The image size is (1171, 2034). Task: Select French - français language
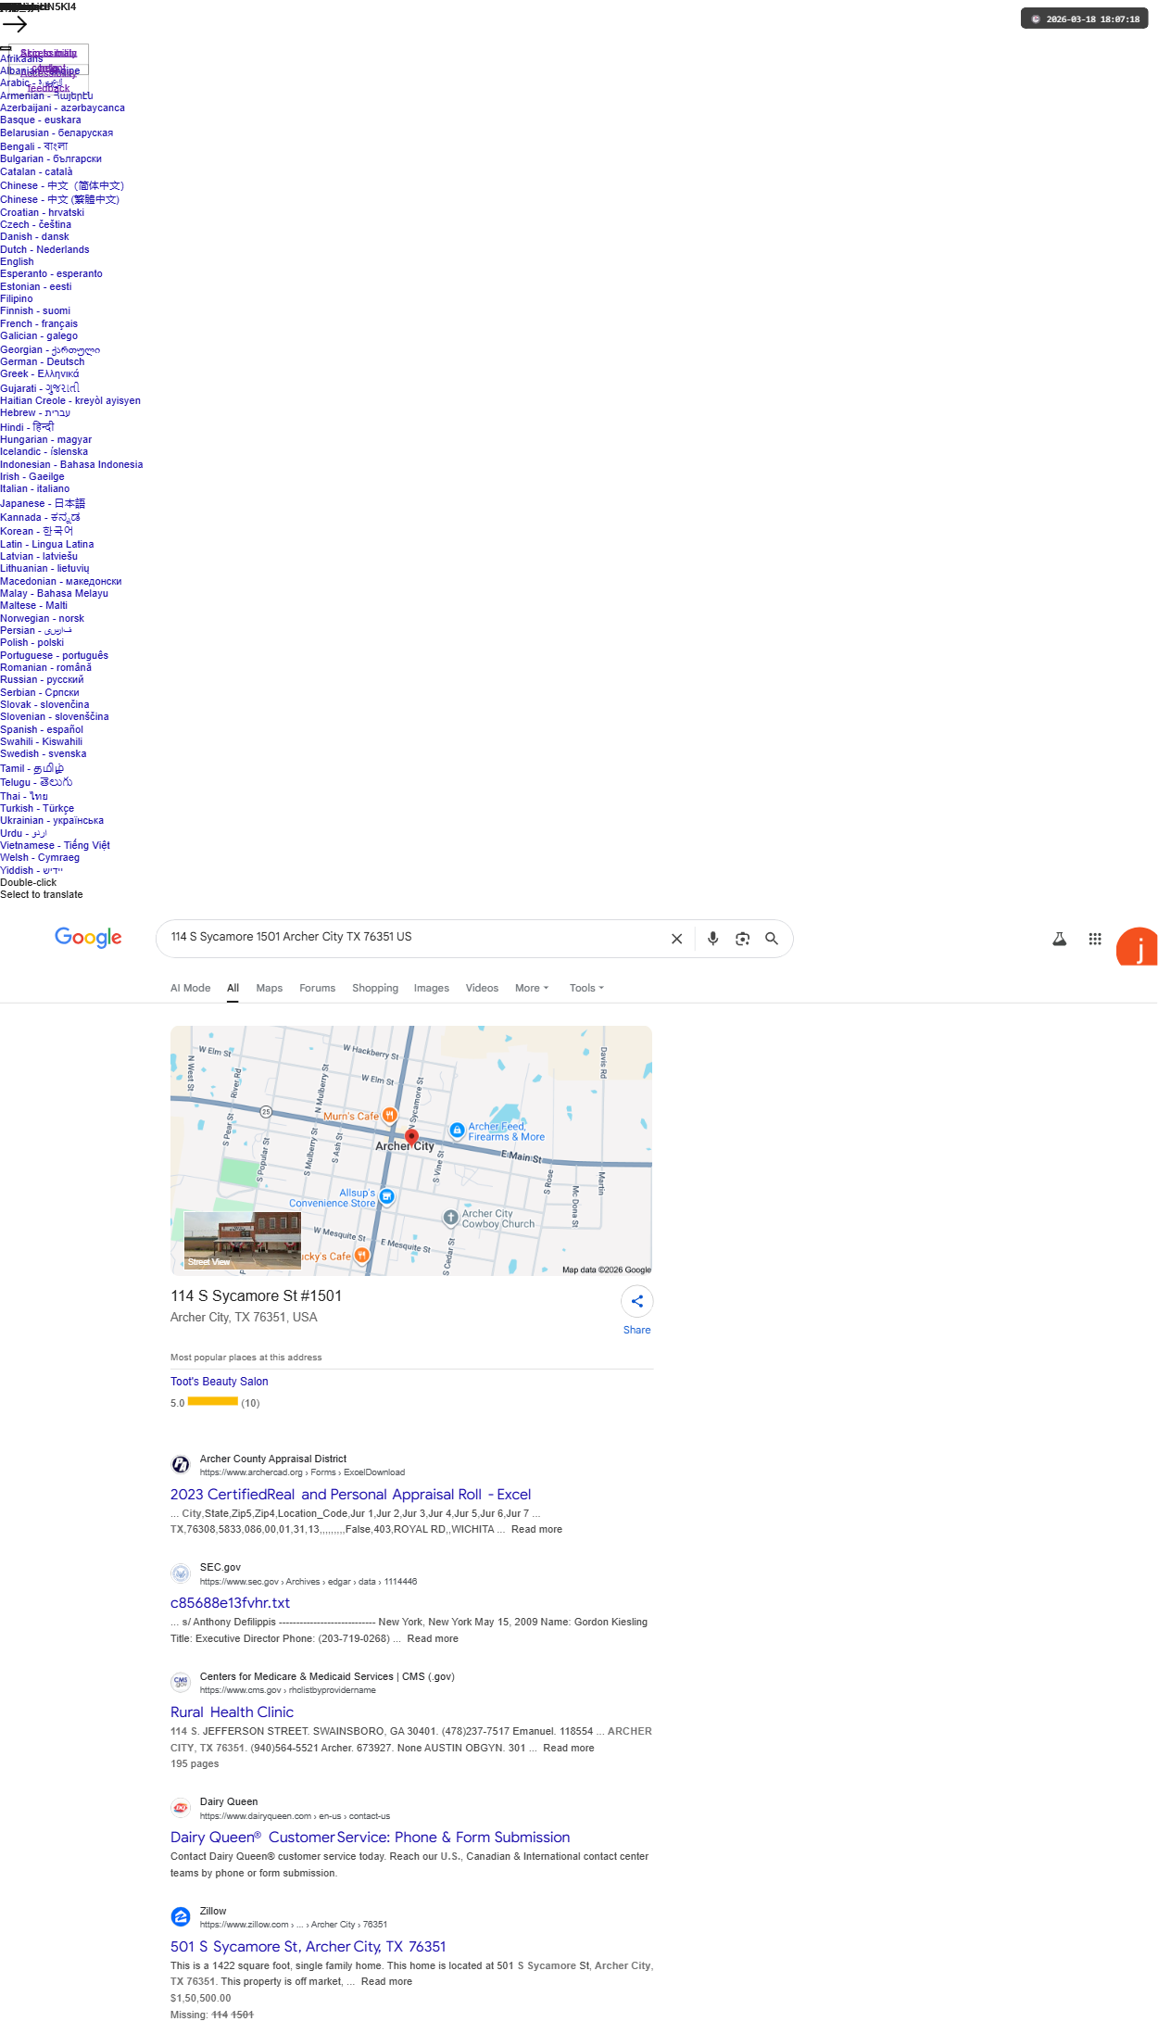pos(39,323)
